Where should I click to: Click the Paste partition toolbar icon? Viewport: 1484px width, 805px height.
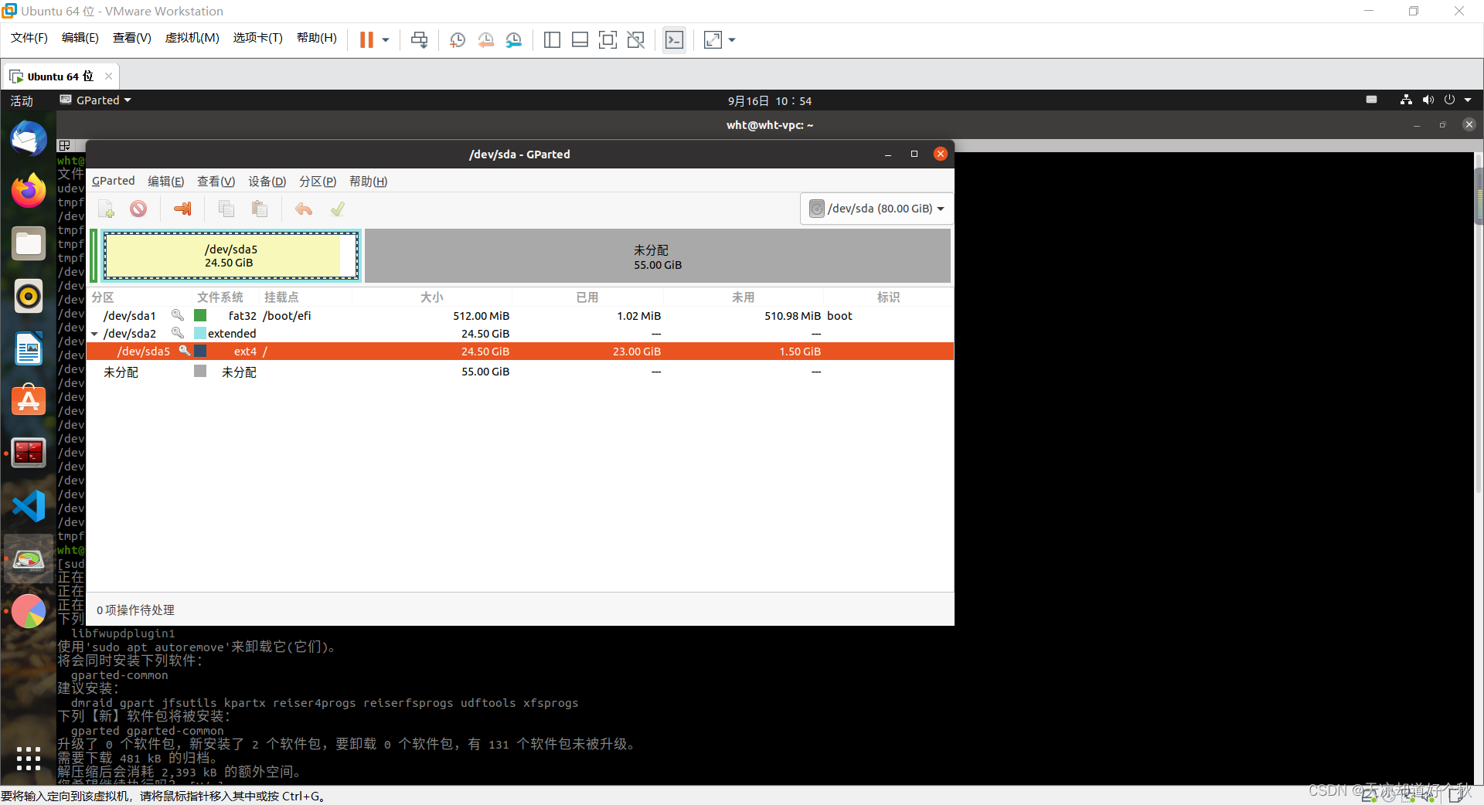coord(260,209)
